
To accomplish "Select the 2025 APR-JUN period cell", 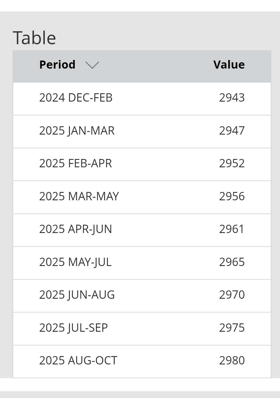I will click(x=76, y=229).
